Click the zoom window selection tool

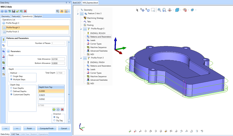[x=153, y=10]
